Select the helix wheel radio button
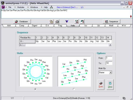Viewport: 133px width, 100px height. (35, 89)
